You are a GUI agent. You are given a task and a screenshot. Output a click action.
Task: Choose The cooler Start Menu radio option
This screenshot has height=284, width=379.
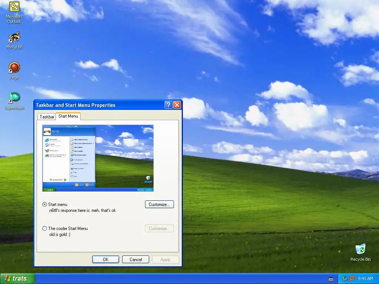(x=44, y=228)
